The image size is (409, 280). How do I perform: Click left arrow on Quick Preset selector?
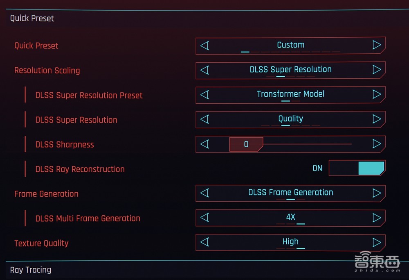(x=204, y=45)
